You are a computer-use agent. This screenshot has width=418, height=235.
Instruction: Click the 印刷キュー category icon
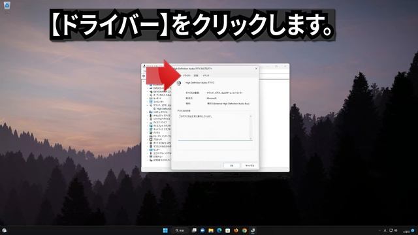tap(151, 157)
